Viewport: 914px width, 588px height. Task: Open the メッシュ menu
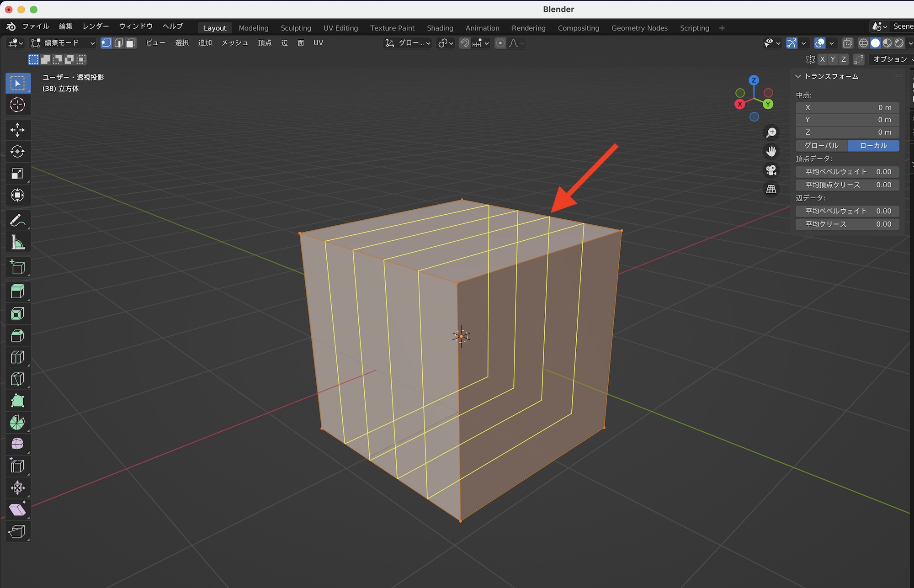click(234, 43)
